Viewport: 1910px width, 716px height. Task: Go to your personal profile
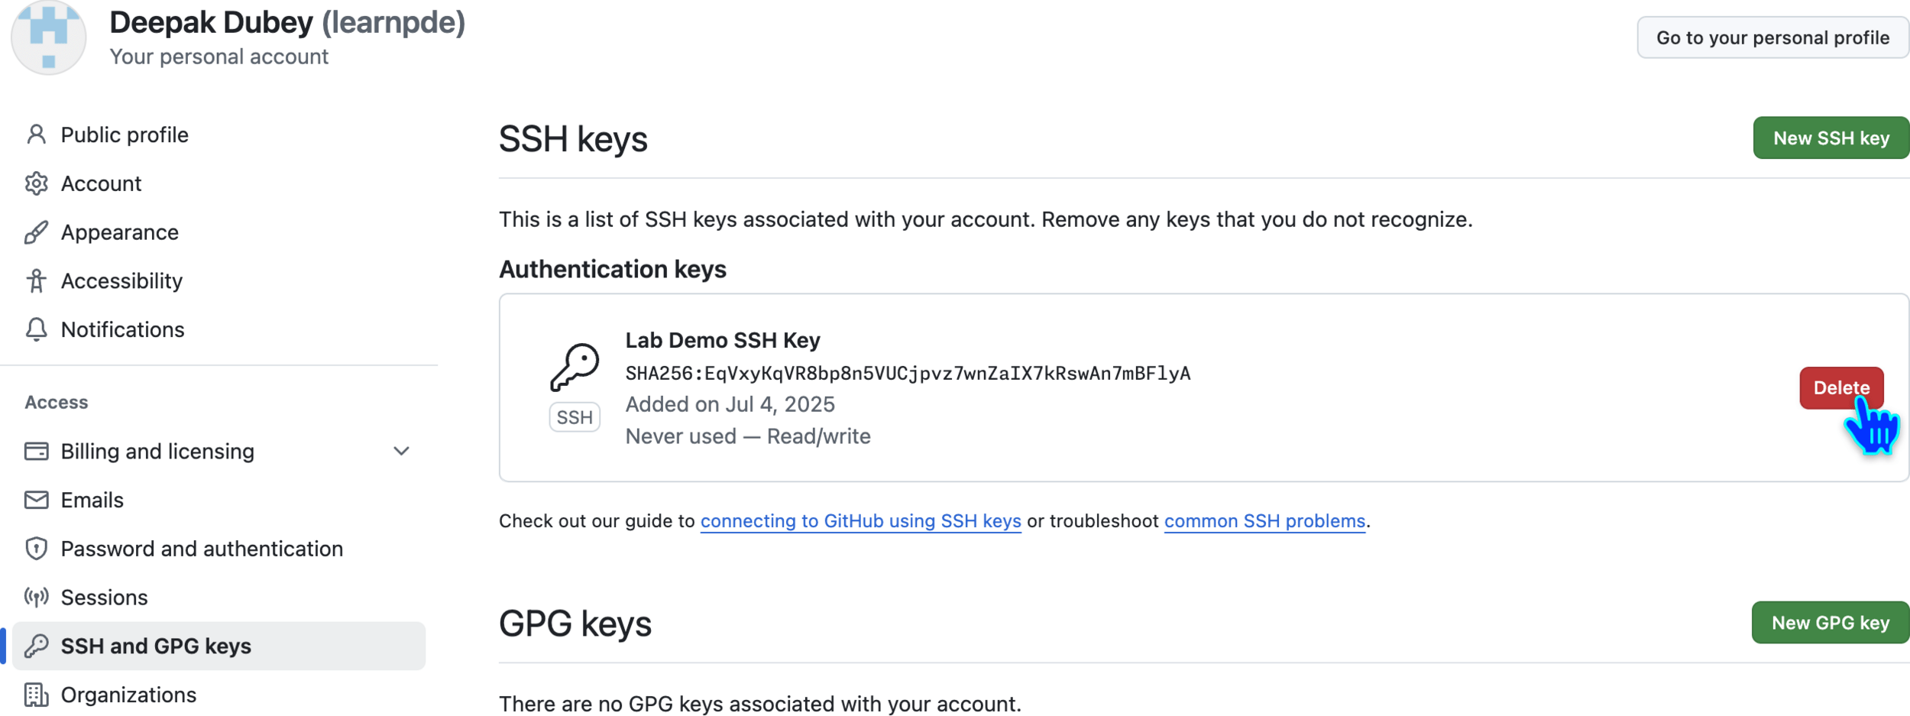[1772, 37]
